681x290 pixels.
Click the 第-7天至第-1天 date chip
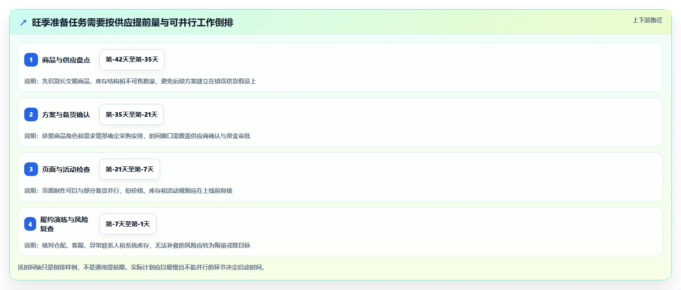click(x=128, y=224)
